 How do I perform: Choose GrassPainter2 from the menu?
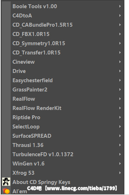pyautogui.click(x=63, y=90)
